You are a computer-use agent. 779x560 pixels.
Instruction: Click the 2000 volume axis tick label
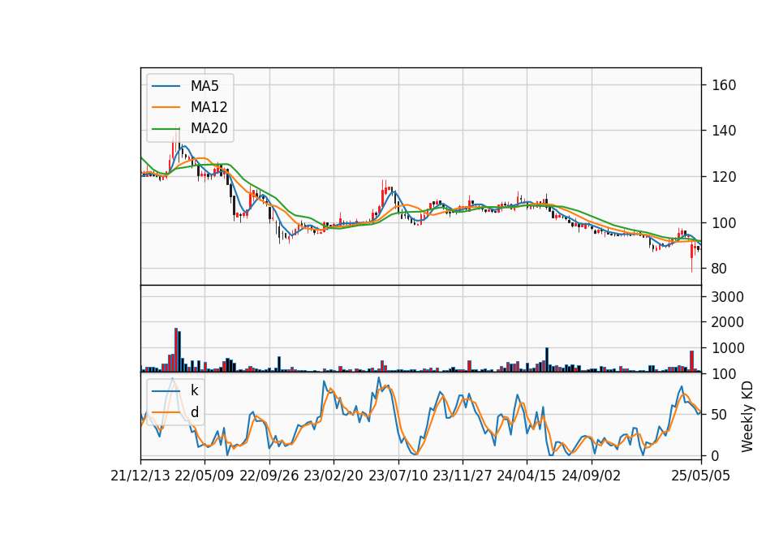coord(728,322)
